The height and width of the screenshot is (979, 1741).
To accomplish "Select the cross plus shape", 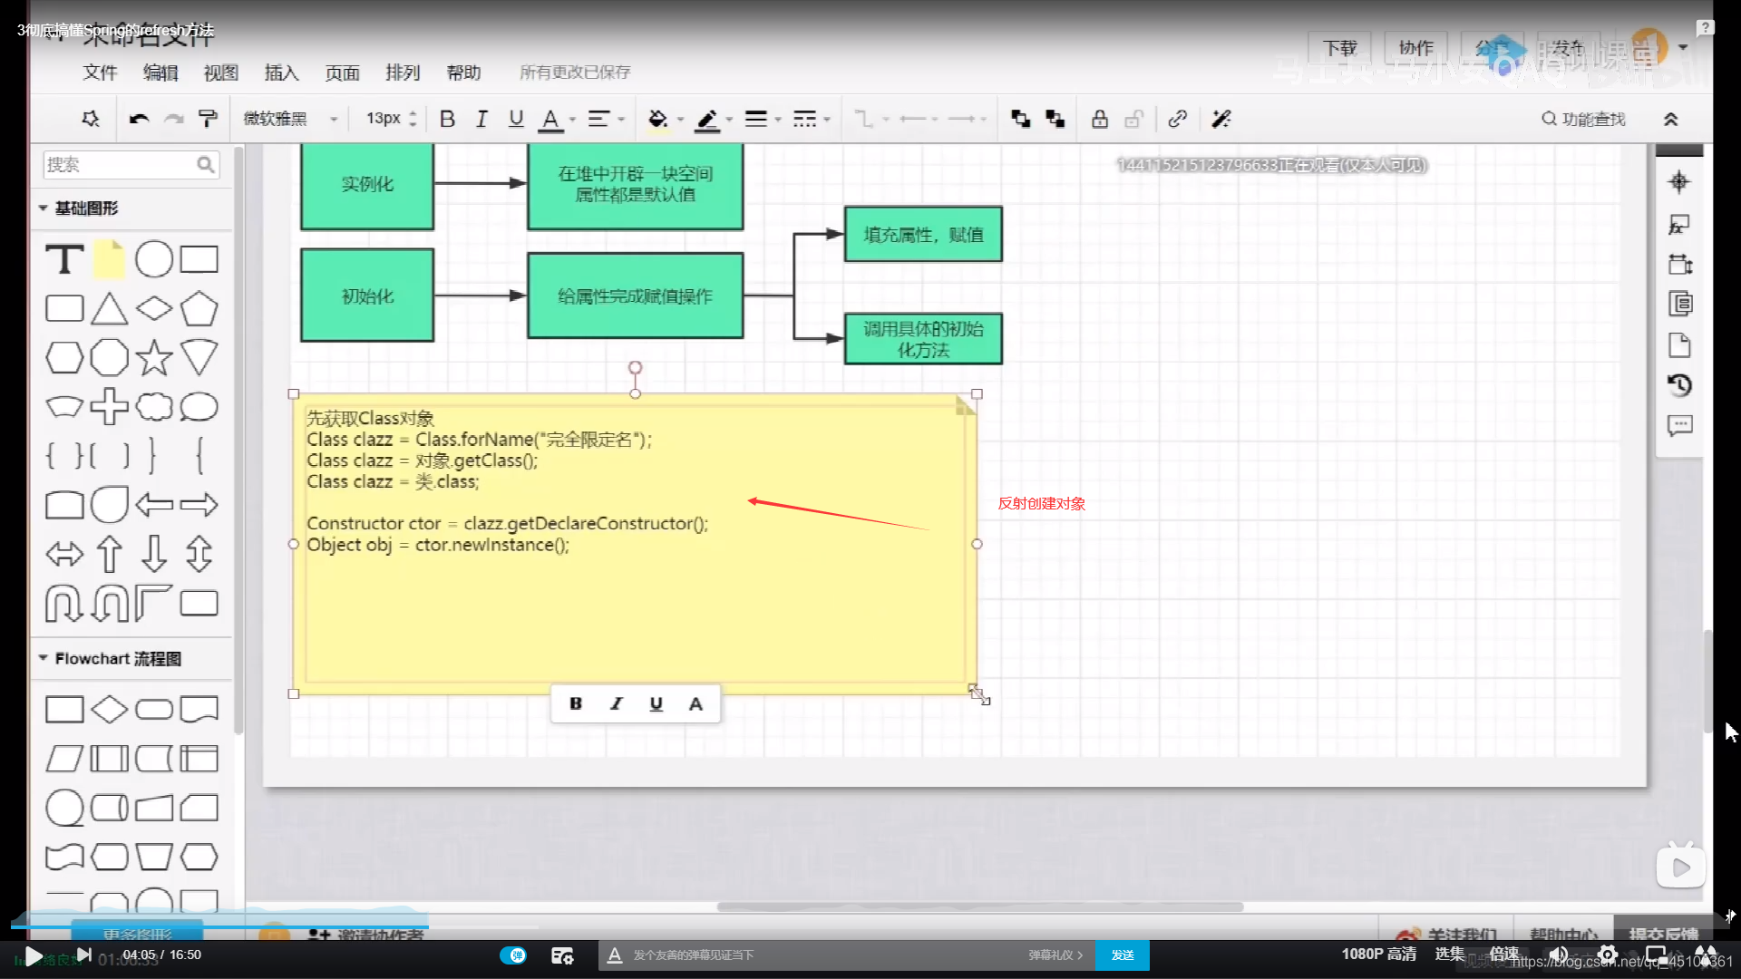I will [x=109, y=406].
